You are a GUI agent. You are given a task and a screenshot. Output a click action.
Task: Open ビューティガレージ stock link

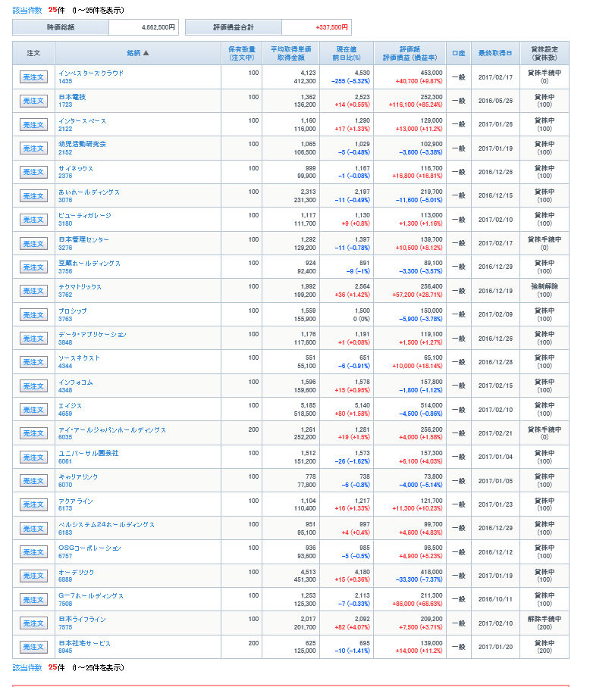pyautogui.click(x=85, y=216)
